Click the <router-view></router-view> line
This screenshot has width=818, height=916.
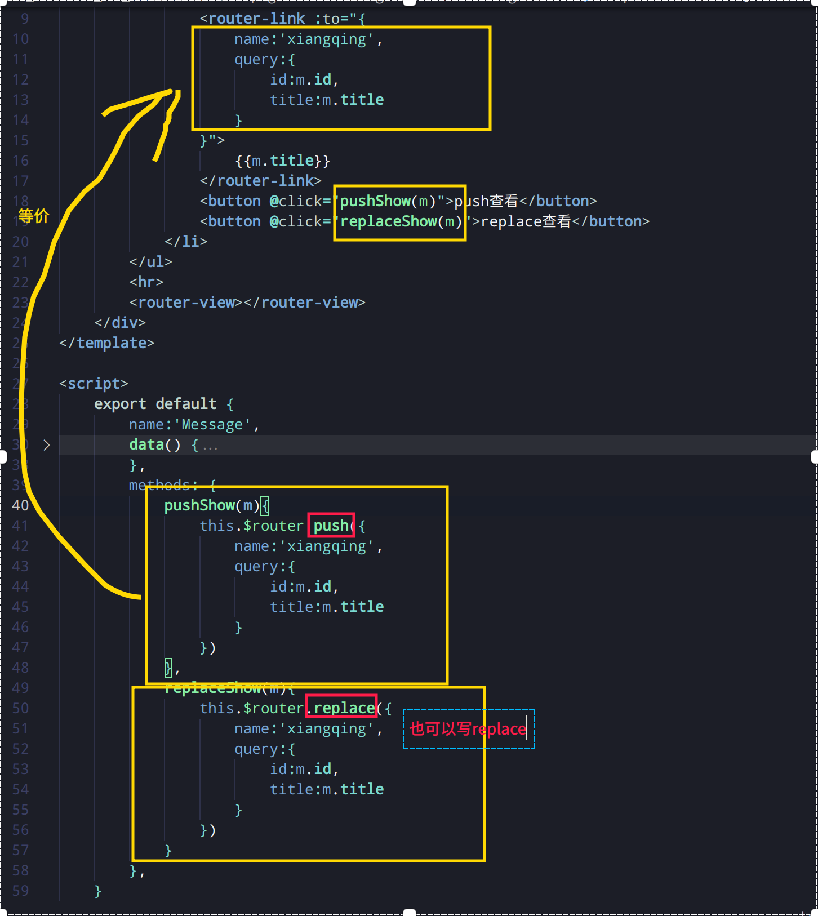click(x=247, y=303)
